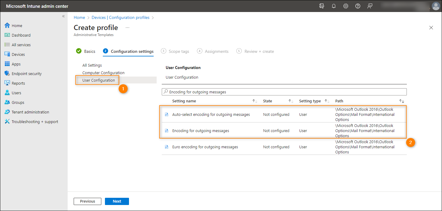Go to the Review + create step
Image resolution: width=442 pixels, height=211 pixels.
255,51
